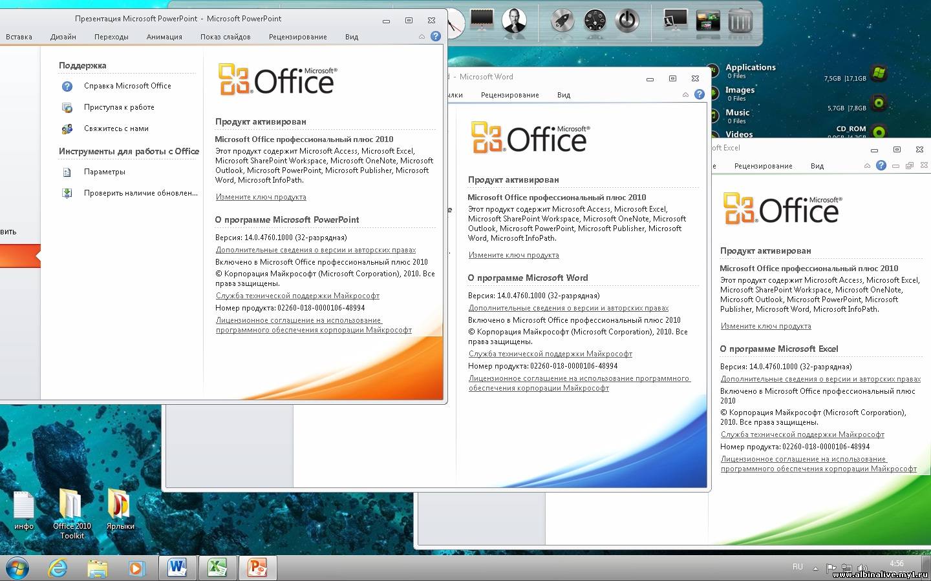Open the Рецензирование tab in Word window
The image size is (931, 581).
510,95
